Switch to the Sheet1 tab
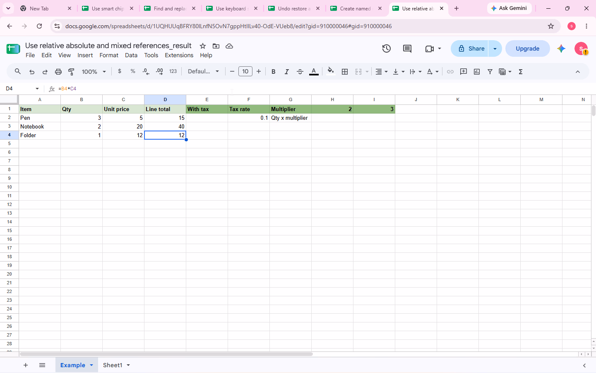The width and height of the screenshot is (596, 373). (113, 365)
